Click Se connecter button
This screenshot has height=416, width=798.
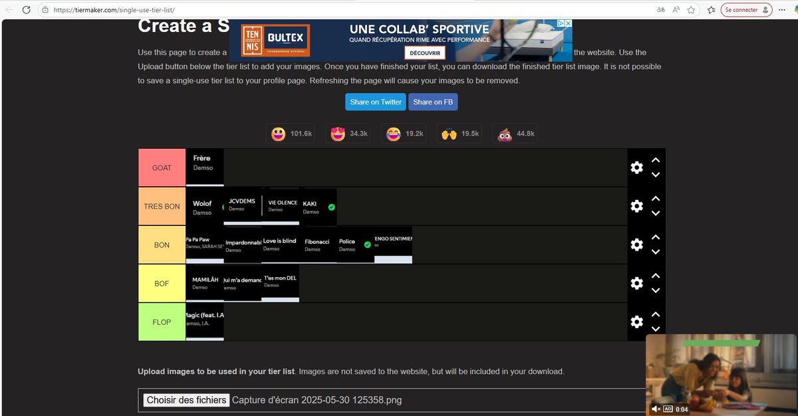[747, 10]
